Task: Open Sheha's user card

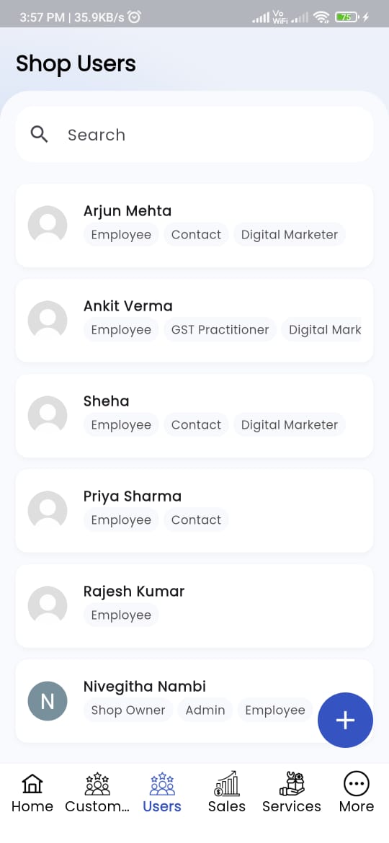Action: (x=194, y=416)
